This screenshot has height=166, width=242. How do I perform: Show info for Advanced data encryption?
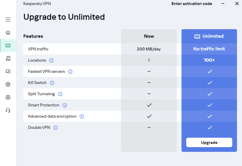tap(82, 116)
